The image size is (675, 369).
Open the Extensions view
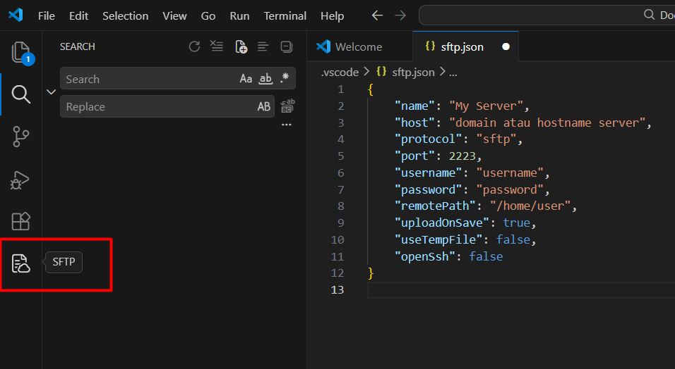[21, 222]
